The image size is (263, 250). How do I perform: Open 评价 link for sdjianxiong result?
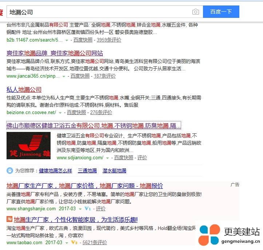coord(142,158)
